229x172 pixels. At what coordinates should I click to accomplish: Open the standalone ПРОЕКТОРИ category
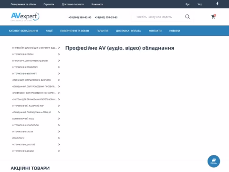pos(18,138)
